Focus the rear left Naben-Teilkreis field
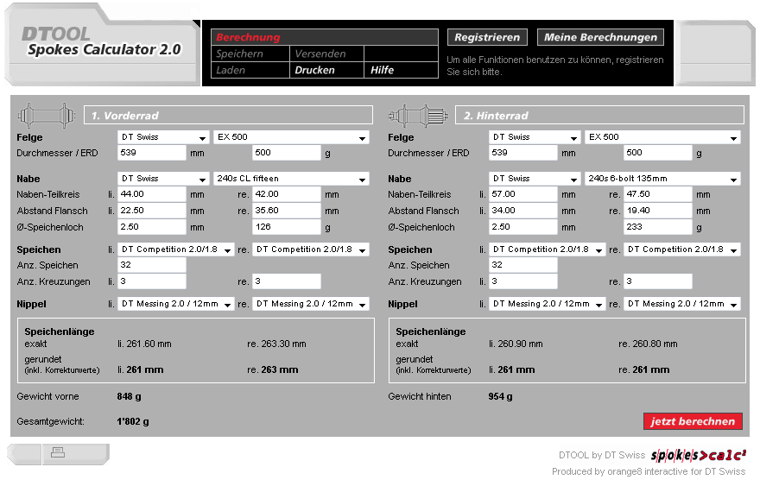 click(x=522, y=194)
